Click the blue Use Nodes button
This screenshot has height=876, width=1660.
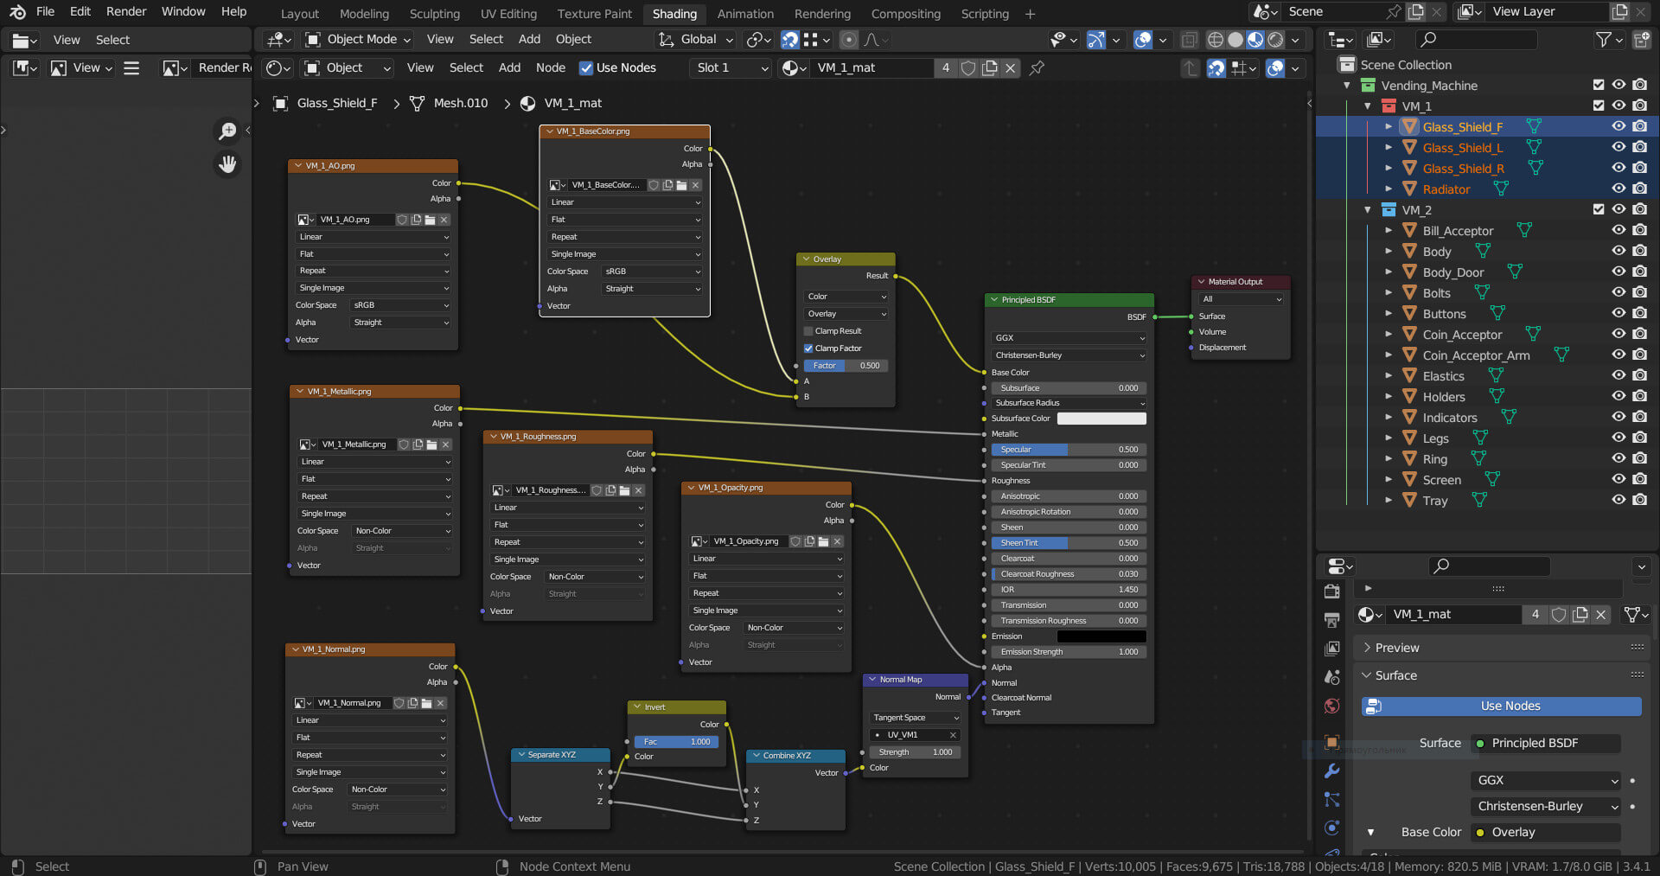(x=1510, y=706)
